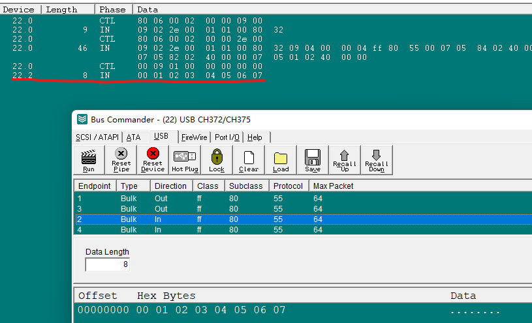Switch to the Port I/O tab
Screen dimensions: 532x323
pos(228,137)
